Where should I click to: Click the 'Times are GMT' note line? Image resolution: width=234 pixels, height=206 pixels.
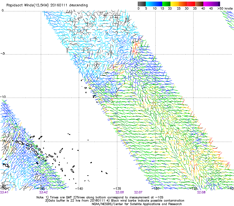[x=100, y=197]
